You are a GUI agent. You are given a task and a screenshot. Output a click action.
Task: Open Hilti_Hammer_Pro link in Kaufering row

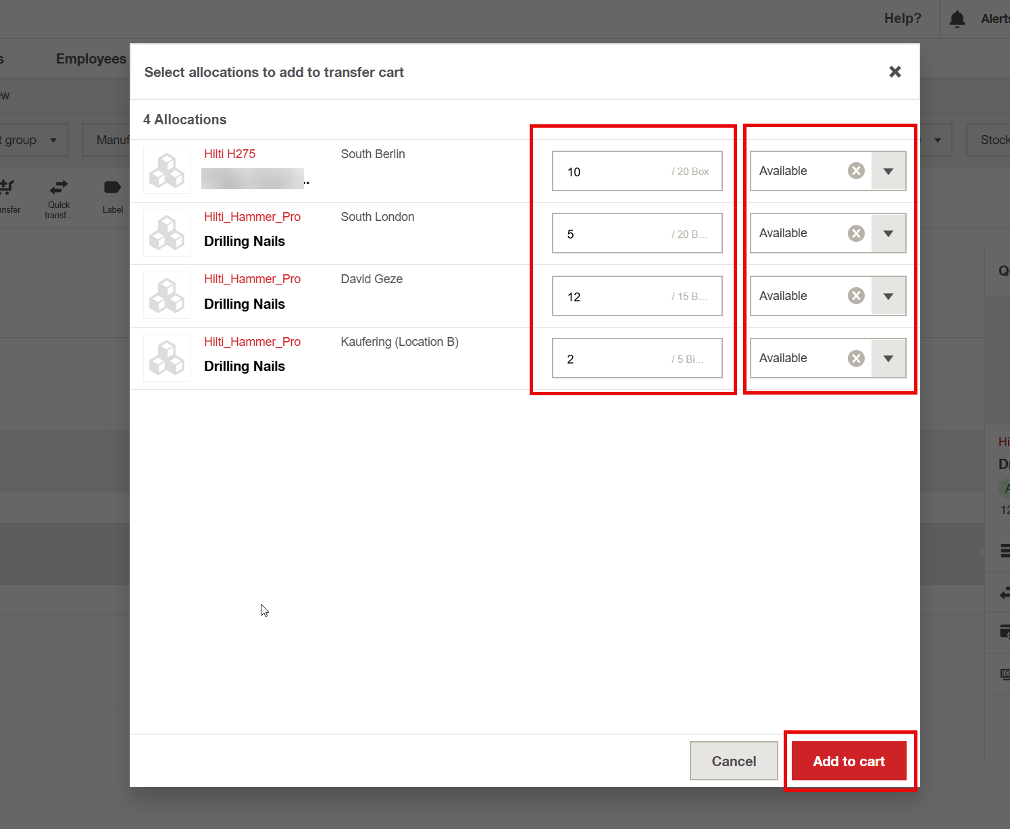[x=252, y=342]
